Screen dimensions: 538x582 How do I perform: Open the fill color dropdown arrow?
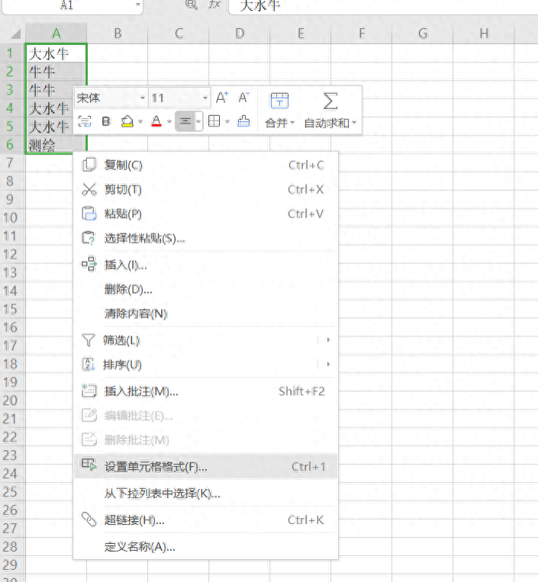(140, 122)
